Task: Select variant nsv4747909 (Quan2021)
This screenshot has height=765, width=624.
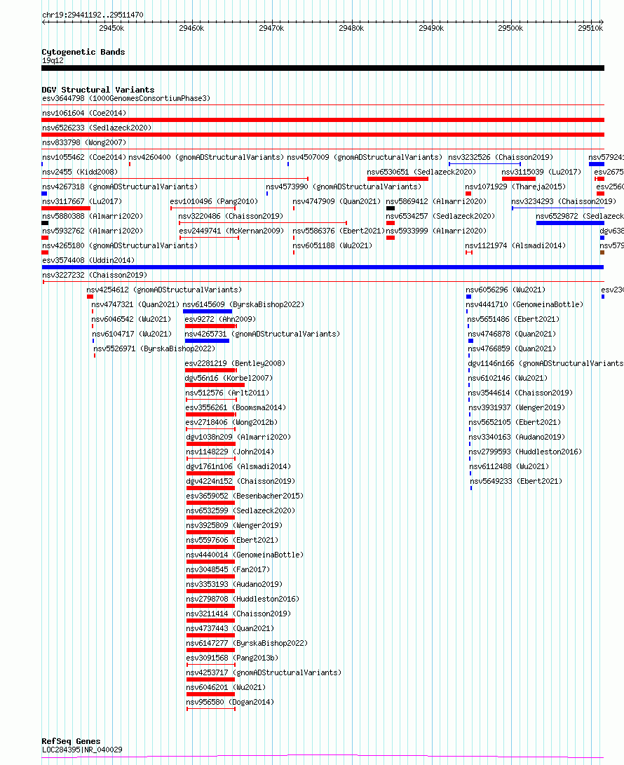Action: tap(338, 201)
